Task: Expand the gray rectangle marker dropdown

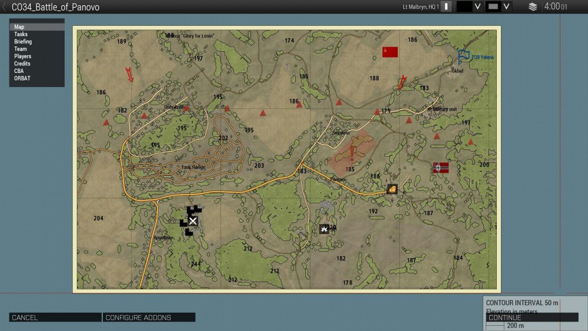Action: [x=506, y=7]
